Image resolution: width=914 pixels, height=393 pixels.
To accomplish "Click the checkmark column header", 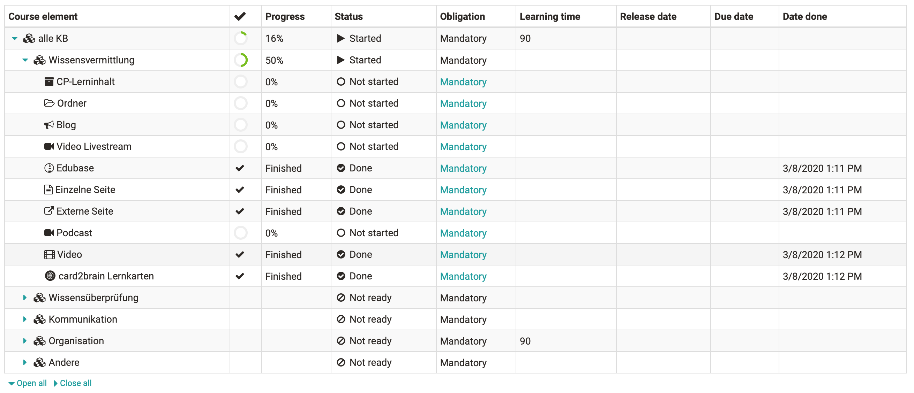I will click(x=240, y=16).
